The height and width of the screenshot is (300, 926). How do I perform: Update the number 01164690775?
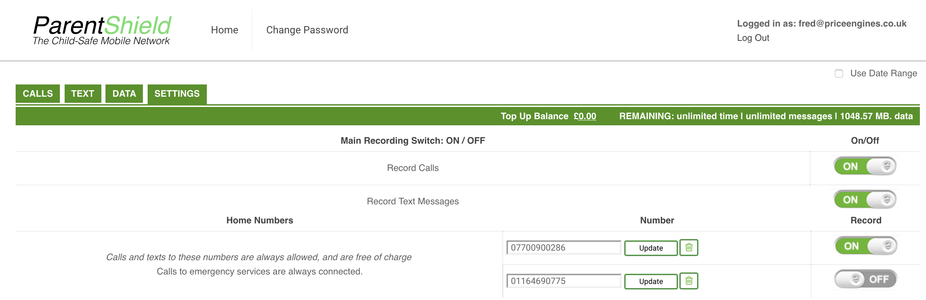tap(651, 281)
